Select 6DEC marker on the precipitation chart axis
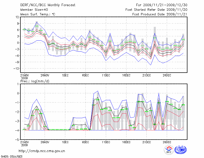The width and height of the screenshot is (204, 158). tap(85, 142)
